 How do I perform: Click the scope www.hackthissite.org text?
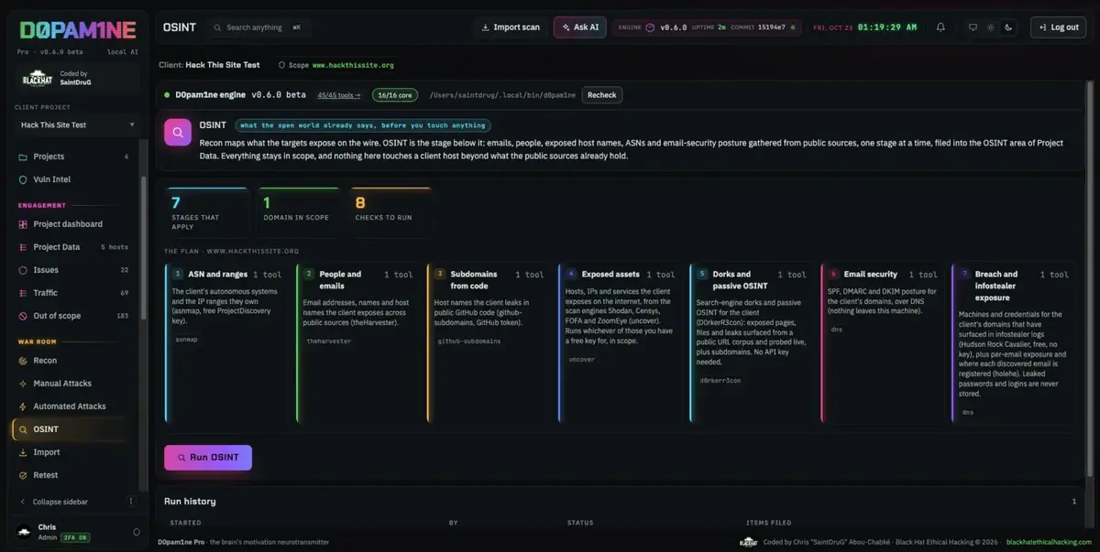(x=353, y=66)
